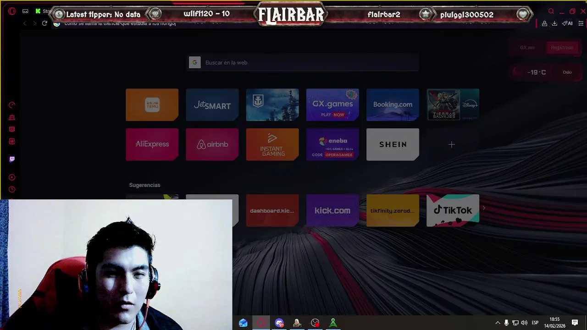Screen dimensions: 587x330
Task: Go forward to the next page
Action: [x=34, y=23]
